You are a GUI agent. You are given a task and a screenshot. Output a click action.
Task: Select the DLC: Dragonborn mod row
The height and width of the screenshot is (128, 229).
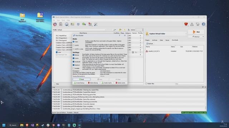[61, 38]
